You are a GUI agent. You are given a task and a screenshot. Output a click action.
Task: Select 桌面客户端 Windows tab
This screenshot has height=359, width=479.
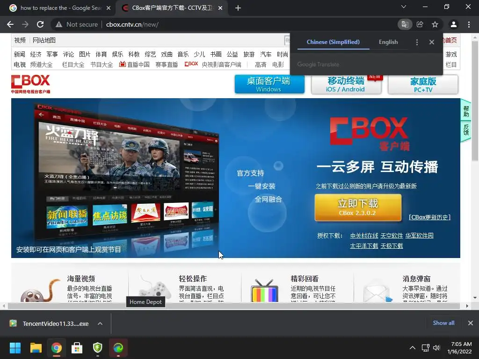click(x=269, y=84)
